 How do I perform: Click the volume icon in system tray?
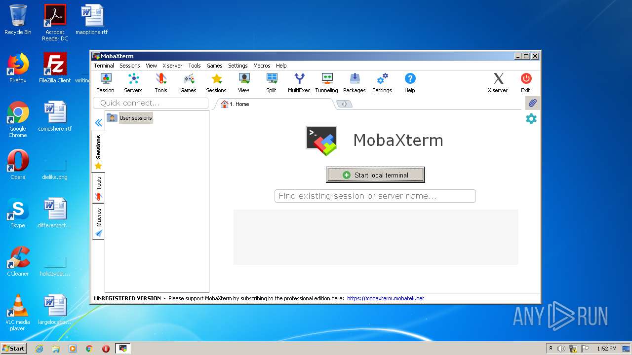click(561, 349)
